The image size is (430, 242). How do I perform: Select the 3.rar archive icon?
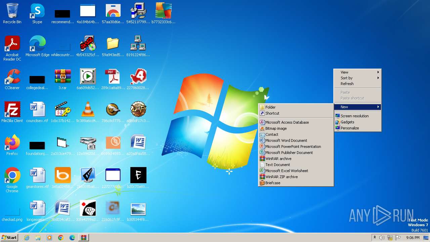[62, 79]
